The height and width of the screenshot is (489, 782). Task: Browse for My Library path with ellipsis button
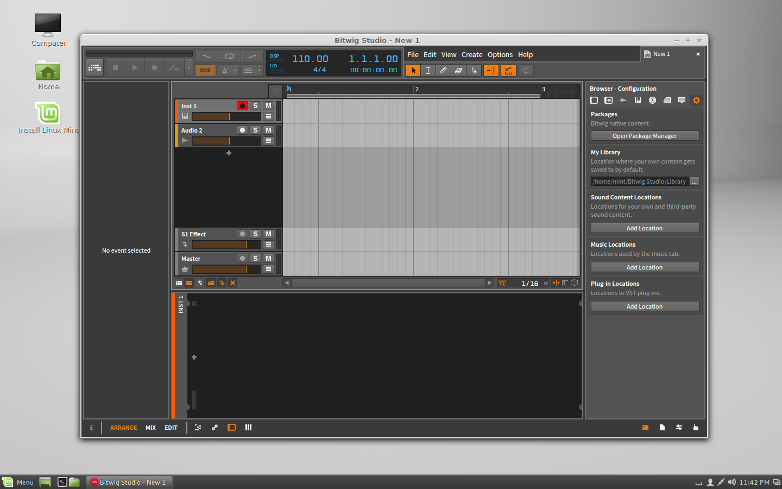(694, 181)
